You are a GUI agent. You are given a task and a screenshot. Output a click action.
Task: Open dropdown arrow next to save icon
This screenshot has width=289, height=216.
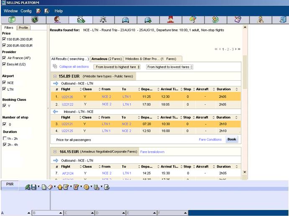(x=38, y=187)
